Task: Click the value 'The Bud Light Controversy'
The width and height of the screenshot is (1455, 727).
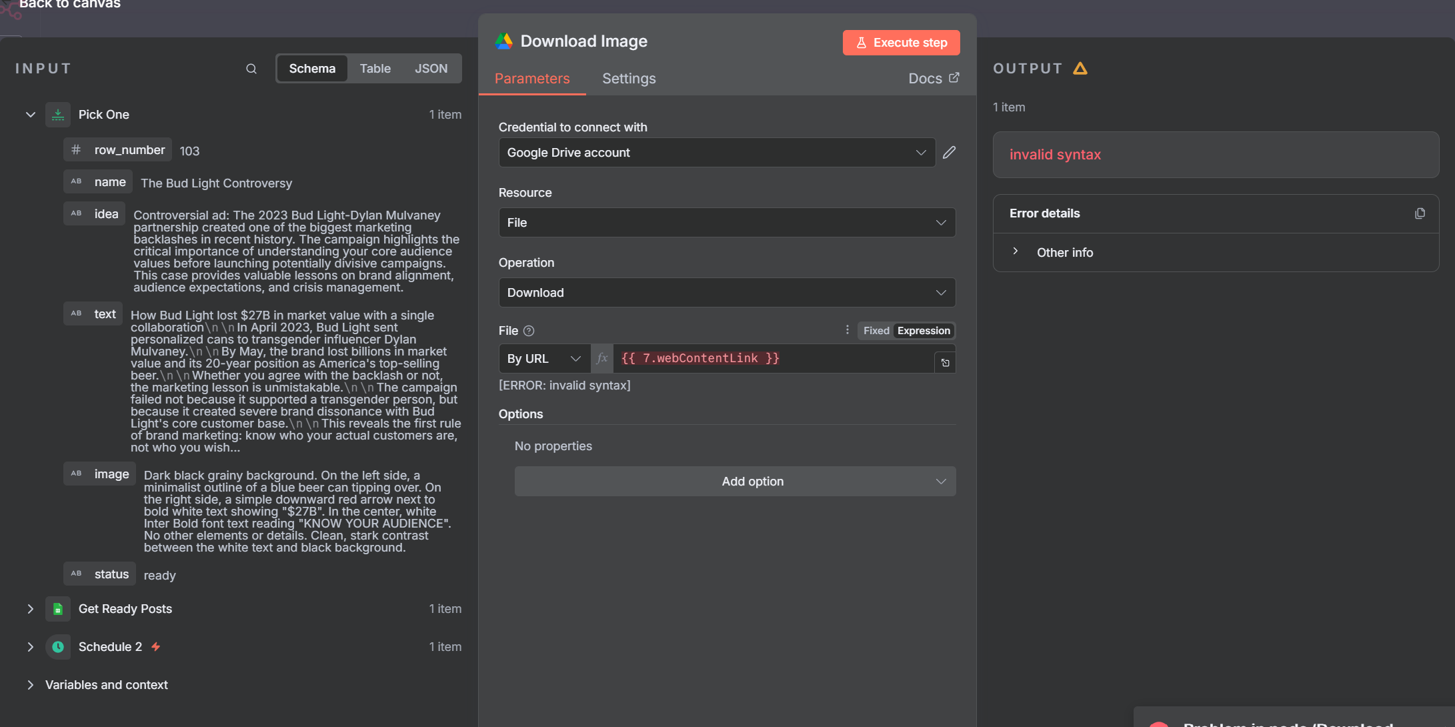Action: (x=217, y=183)
